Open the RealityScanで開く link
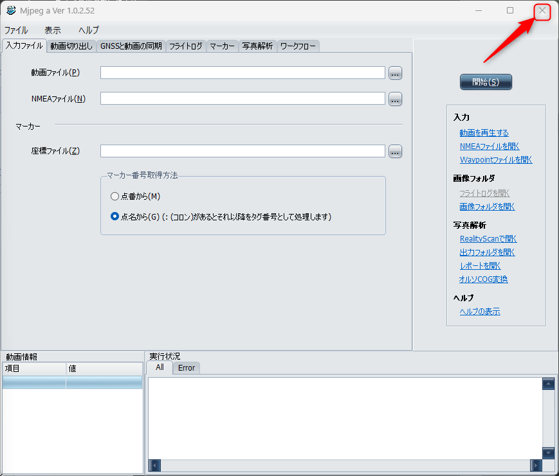This screenshot has height=476, width=559. (x=488, y=239)
